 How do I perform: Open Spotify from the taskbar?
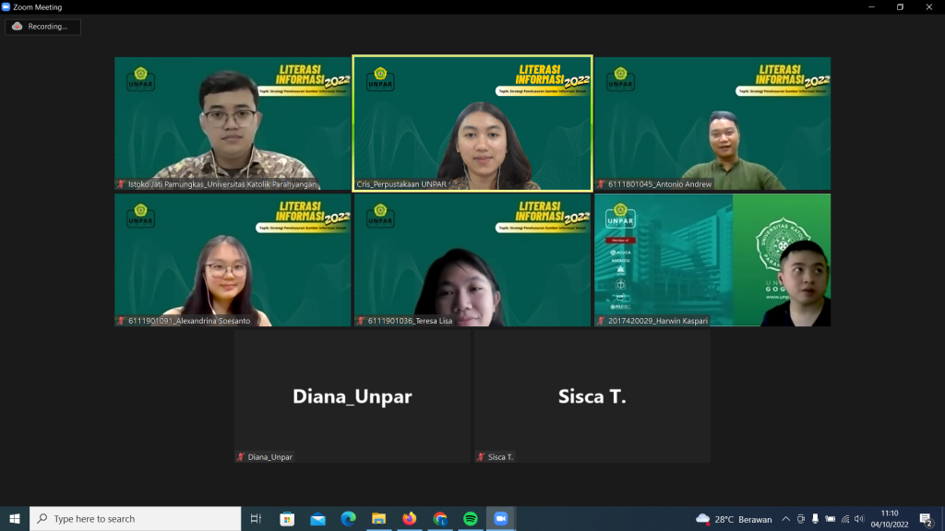pos(470,519)
